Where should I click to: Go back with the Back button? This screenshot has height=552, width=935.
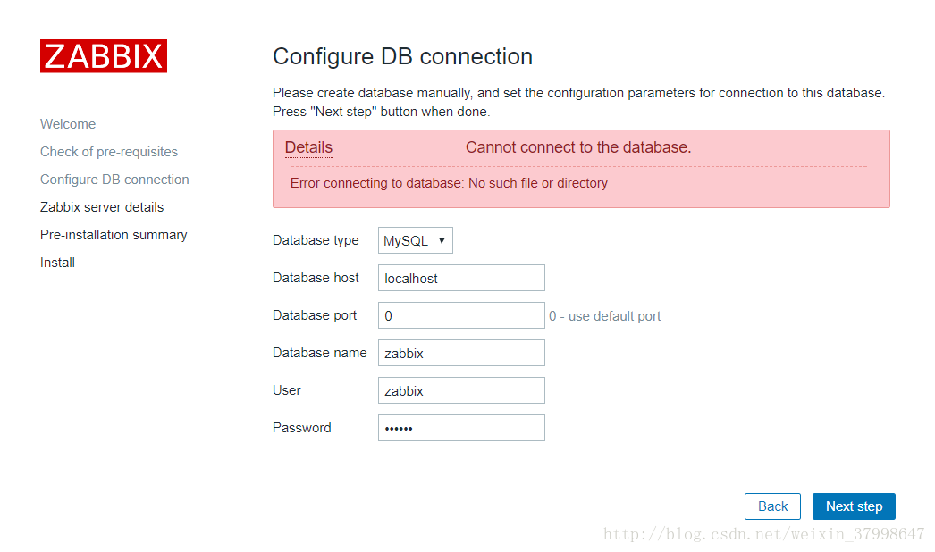tap(773, 506)
